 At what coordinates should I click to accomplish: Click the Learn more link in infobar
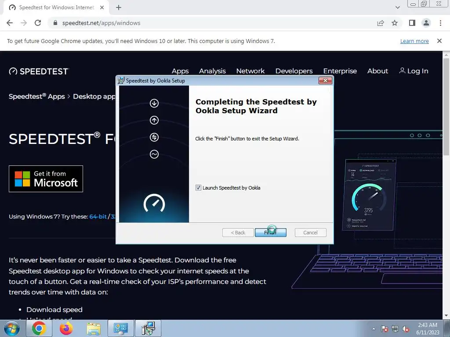414,41
